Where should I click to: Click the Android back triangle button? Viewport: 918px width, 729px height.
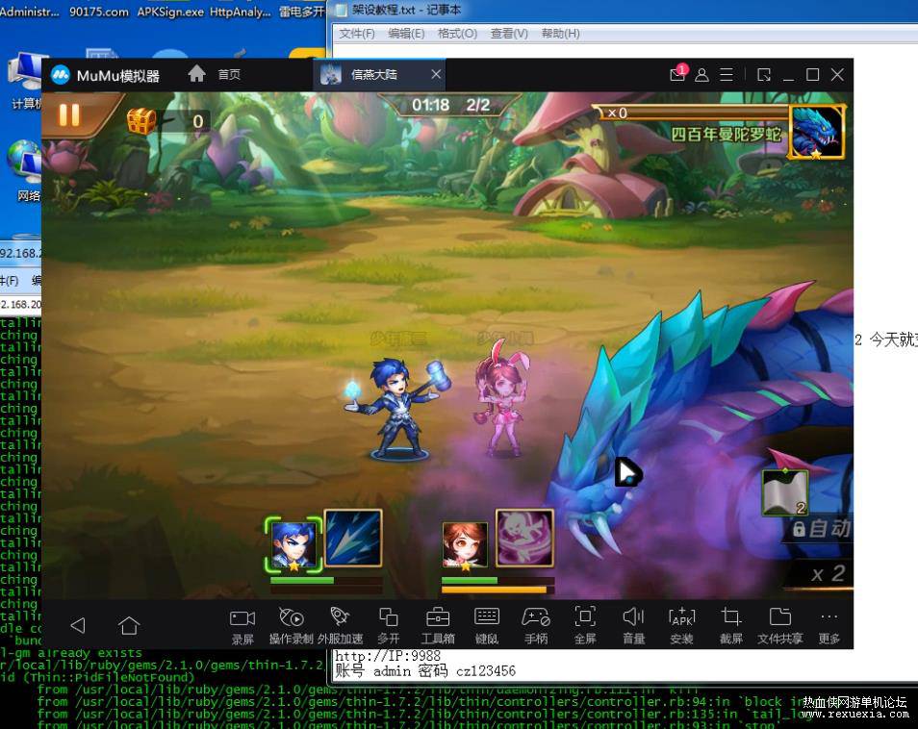click(77, 625)
